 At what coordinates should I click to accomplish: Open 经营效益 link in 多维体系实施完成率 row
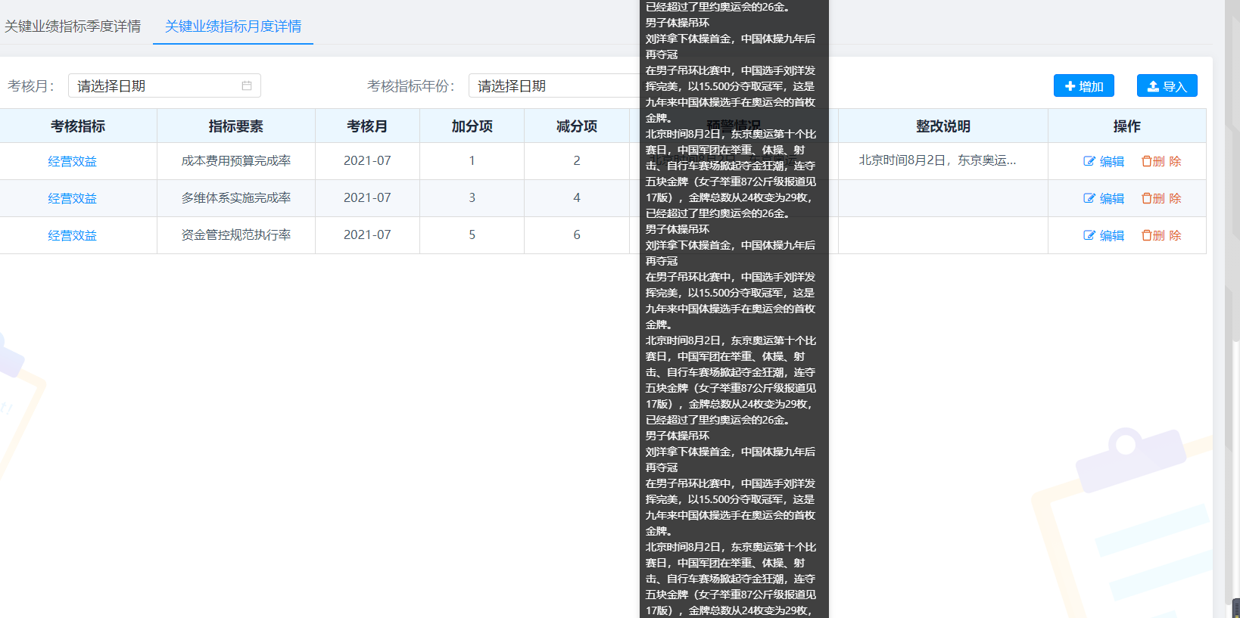coord(73,198)
